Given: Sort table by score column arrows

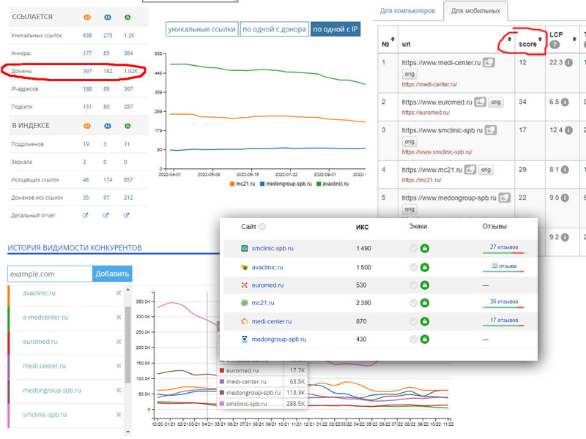Looking at the screenshot, I should click(x=540, y=40).
